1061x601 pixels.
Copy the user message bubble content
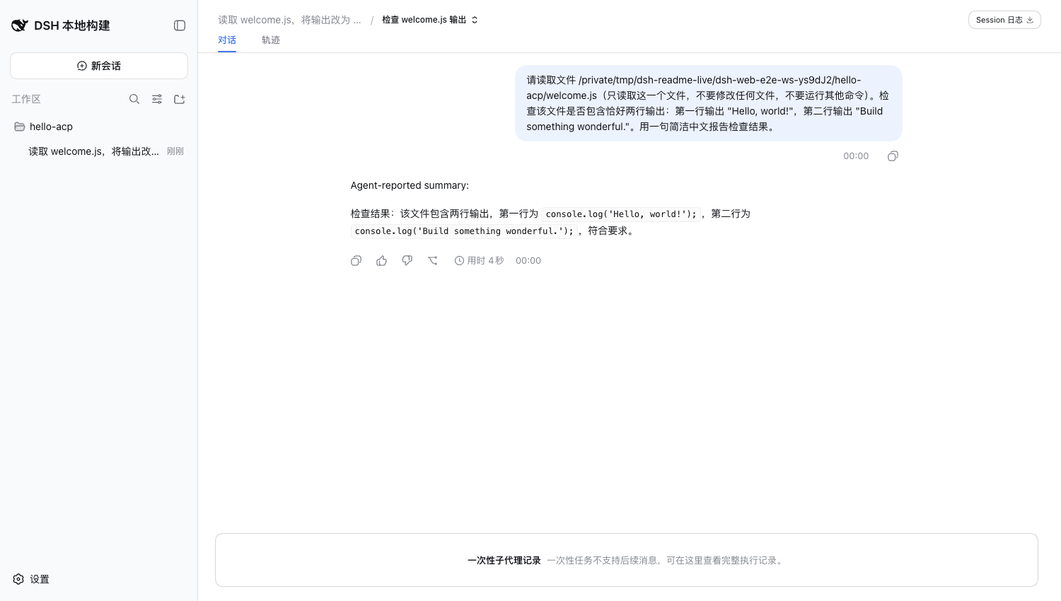pos(893,156)
